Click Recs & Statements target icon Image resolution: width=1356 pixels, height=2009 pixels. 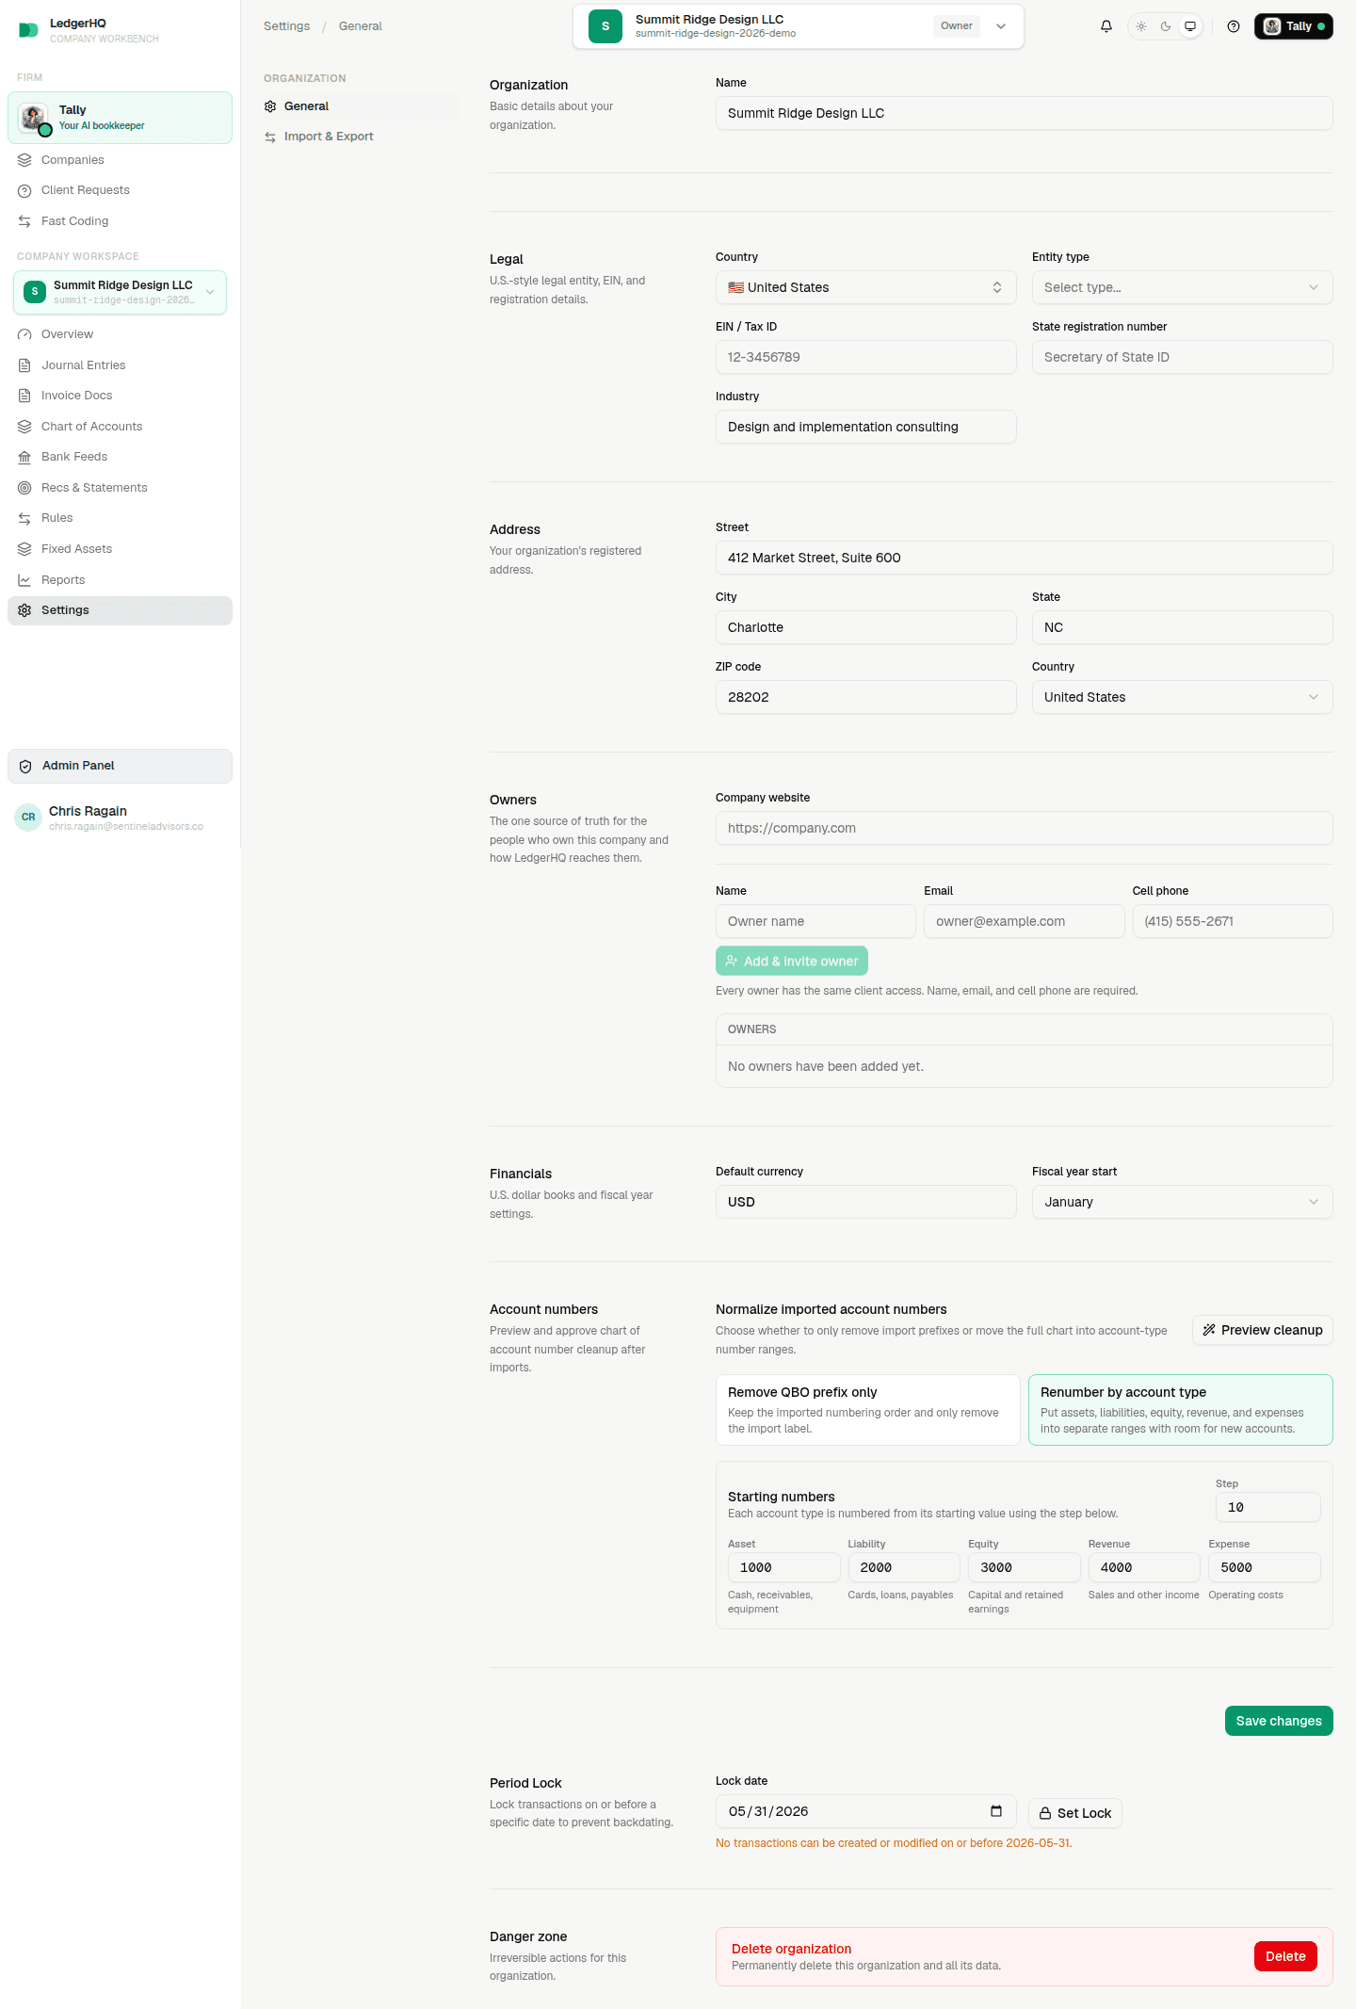click(x=24, y=488)
